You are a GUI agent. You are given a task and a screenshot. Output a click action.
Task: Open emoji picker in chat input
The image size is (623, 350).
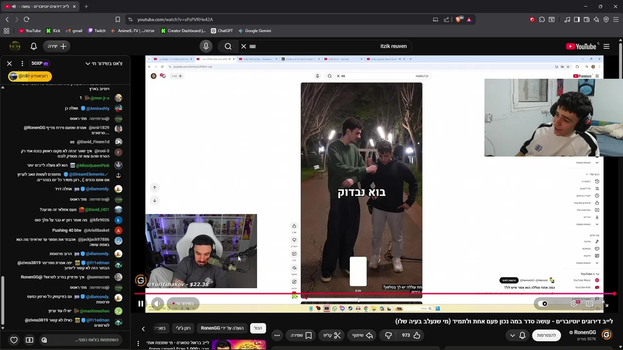(x=44, y=340)
